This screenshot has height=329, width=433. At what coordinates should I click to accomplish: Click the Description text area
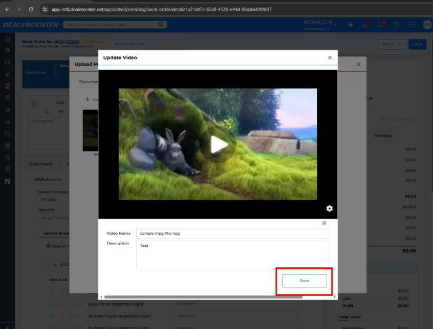point(233,255)
